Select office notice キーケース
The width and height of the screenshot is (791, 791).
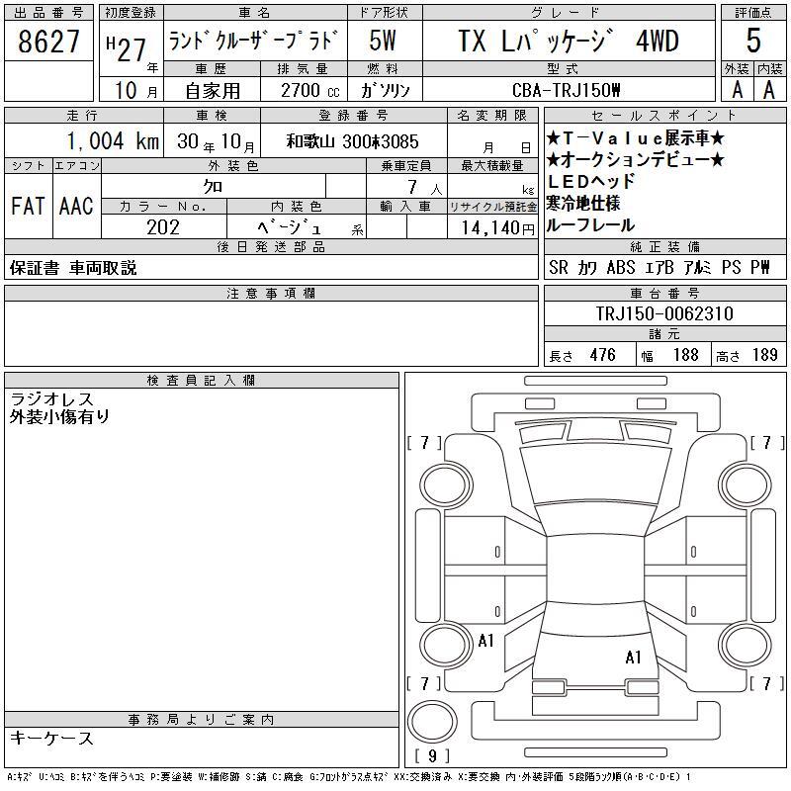tap(52, 738)
